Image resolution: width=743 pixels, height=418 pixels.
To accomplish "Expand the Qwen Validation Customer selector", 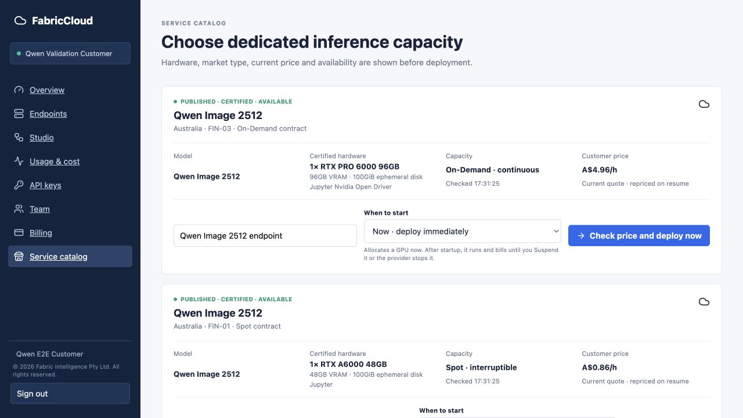I will coord(70,53).
